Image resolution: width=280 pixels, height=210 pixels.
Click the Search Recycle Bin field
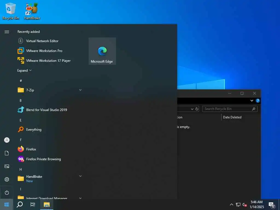coord(230,109)
